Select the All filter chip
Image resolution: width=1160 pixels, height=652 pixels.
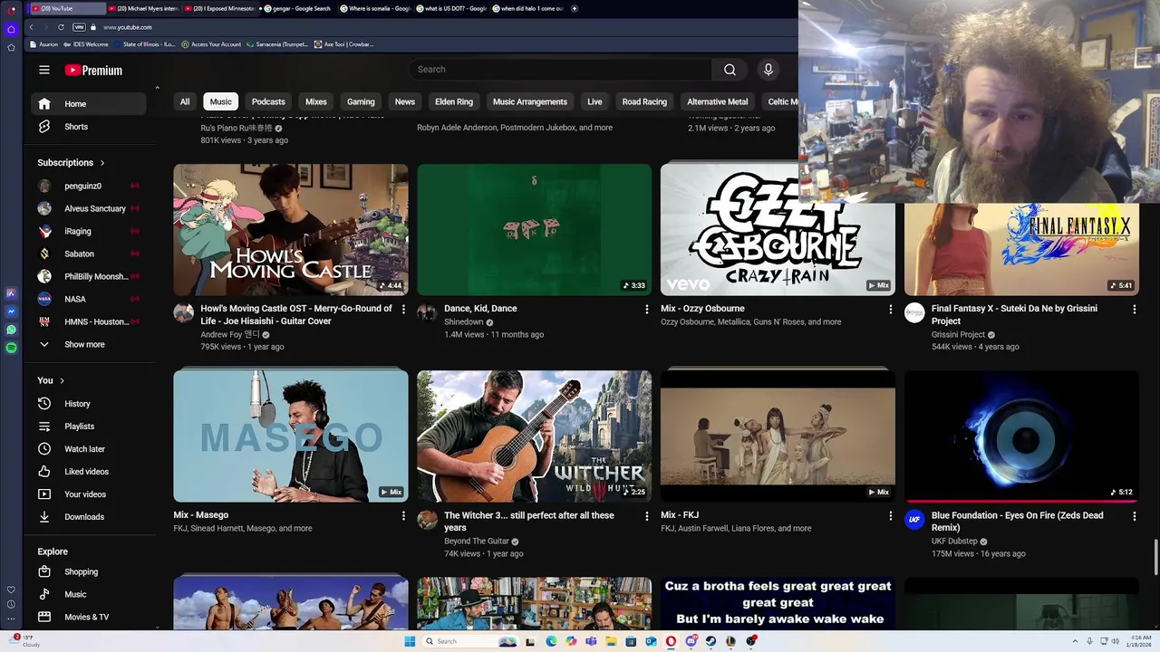click(185, 101)
